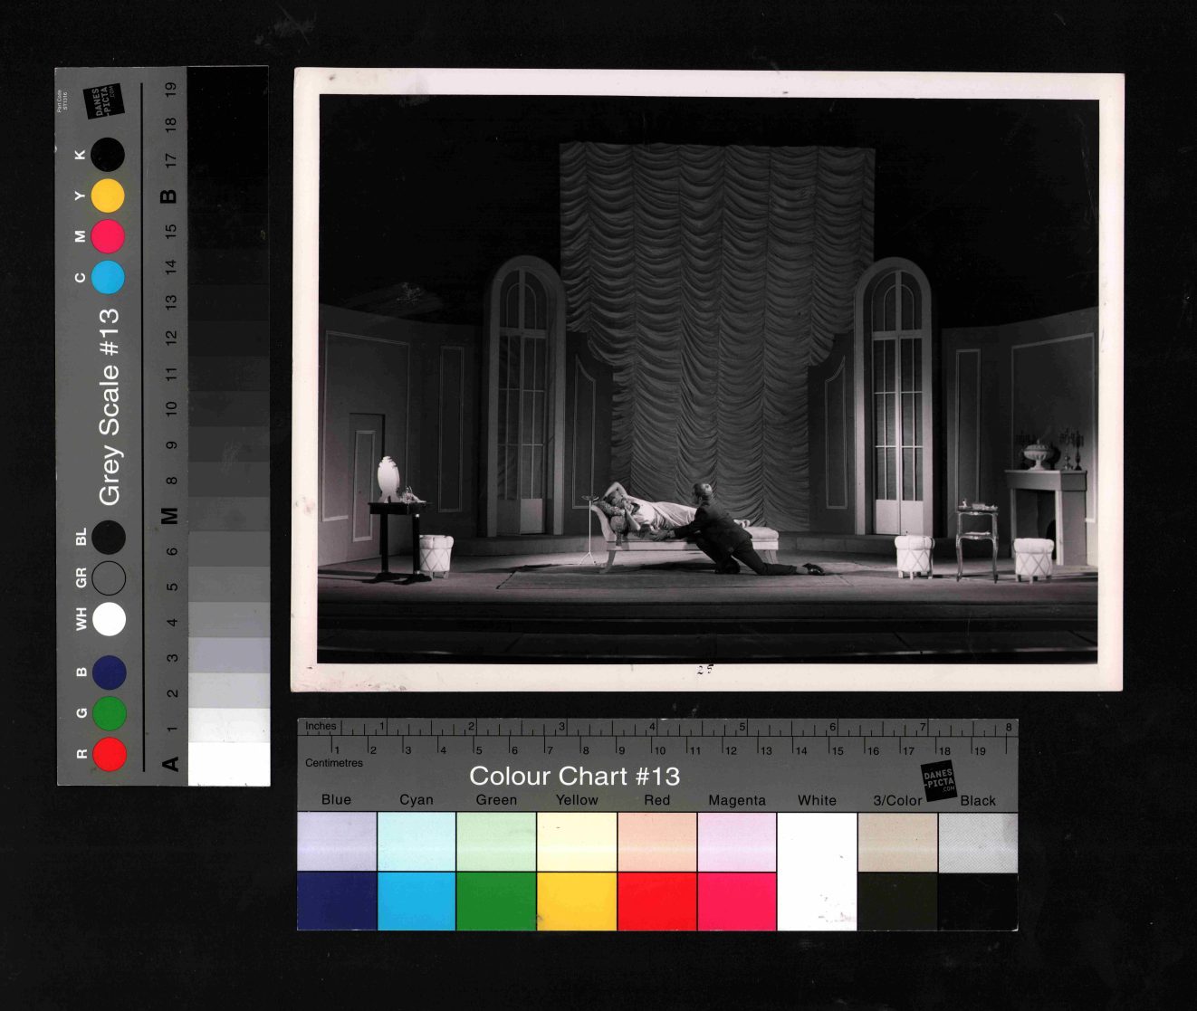Click the pale tint swatch under Blue label

[337, 841]
